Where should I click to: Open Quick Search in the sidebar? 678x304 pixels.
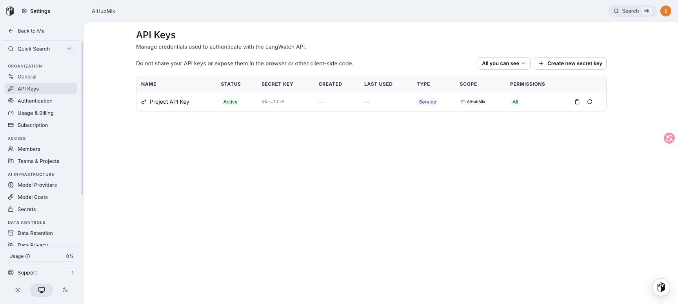41,49
